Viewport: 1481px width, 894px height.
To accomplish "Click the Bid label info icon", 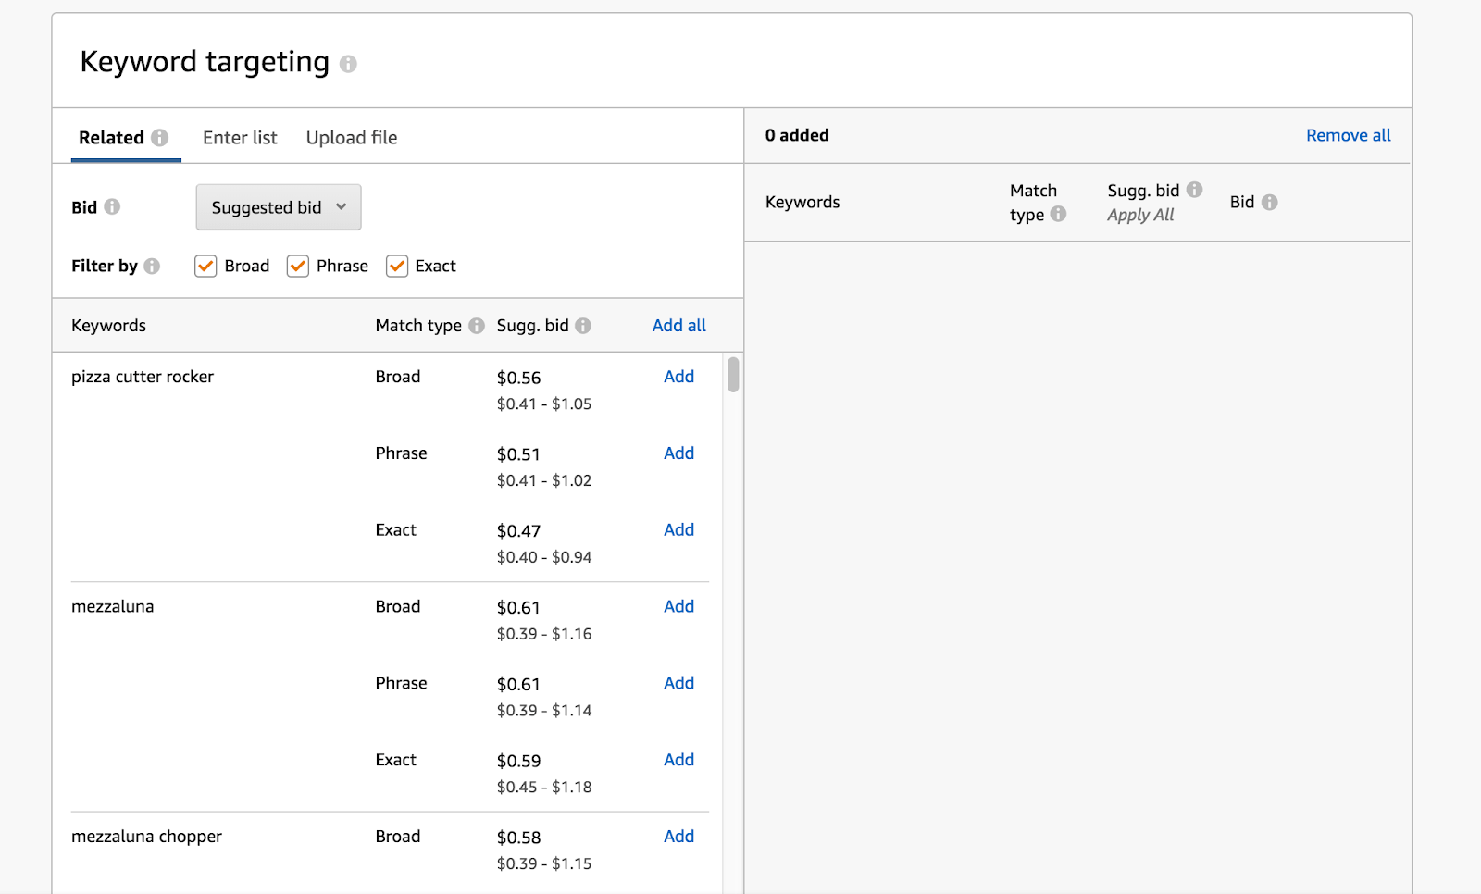I will pyautogui.click(x=112, y=206).
